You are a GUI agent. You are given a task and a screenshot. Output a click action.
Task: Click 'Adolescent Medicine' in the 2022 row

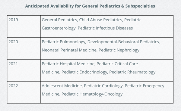pyautogui.click(x=62, y=86)
